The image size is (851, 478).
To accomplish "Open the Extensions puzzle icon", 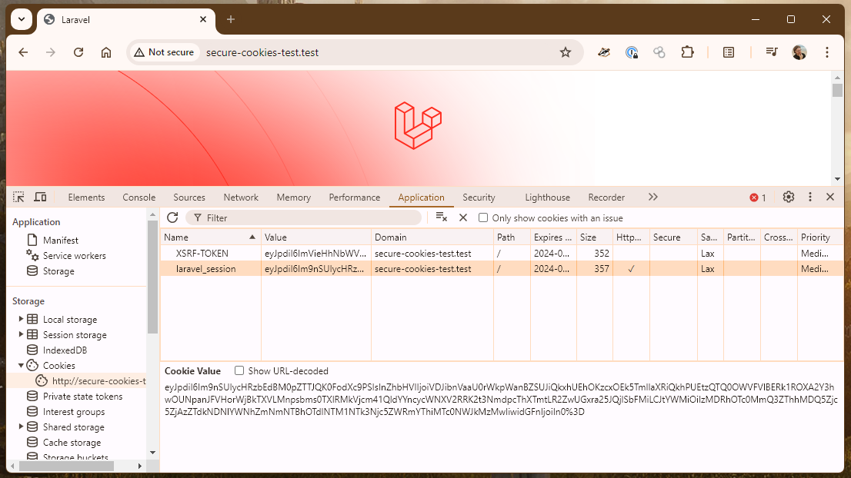I will tap(687, 52).
